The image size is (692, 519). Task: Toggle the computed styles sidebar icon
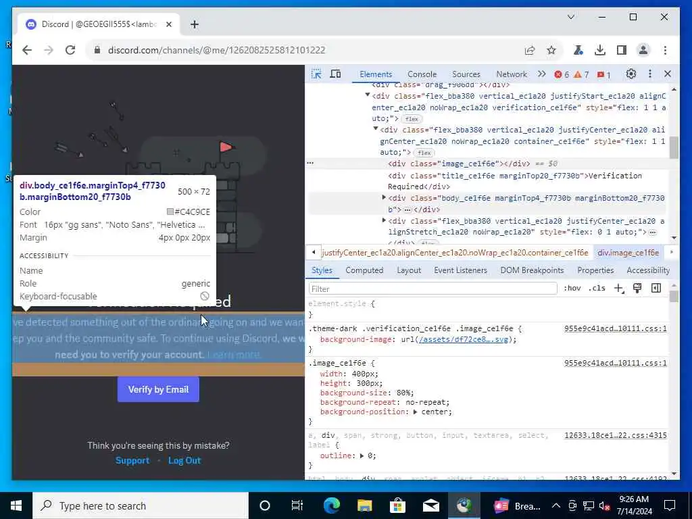[656, 288]
